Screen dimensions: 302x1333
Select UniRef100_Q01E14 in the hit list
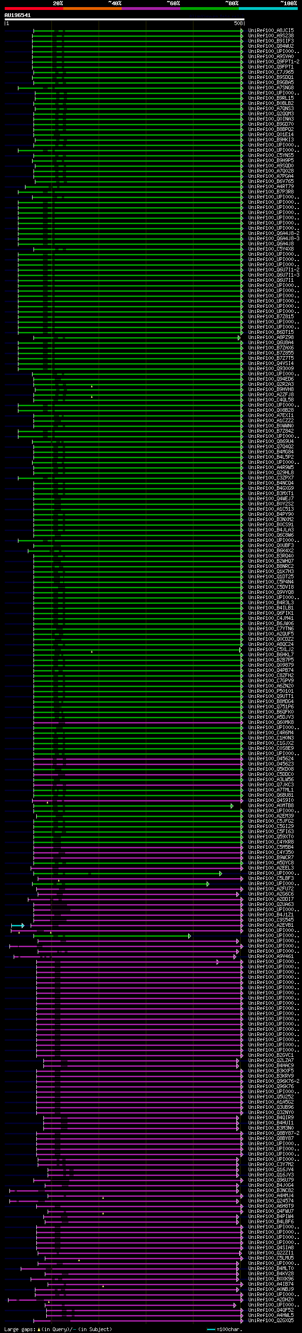pos(270,134)
